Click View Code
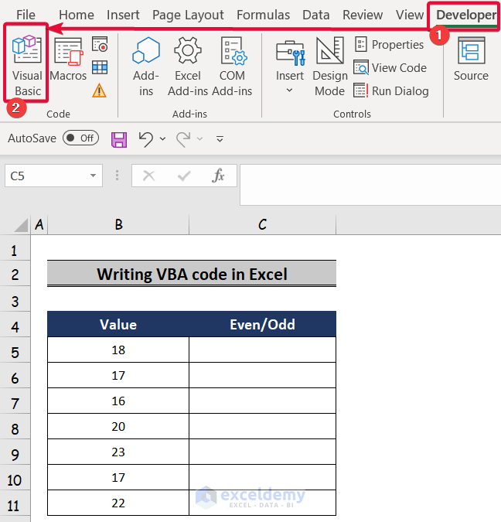Viewport: 501px width, 522px height. point(390,67)
